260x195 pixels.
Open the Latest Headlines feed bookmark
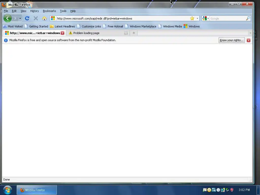(x=62, y=26)
